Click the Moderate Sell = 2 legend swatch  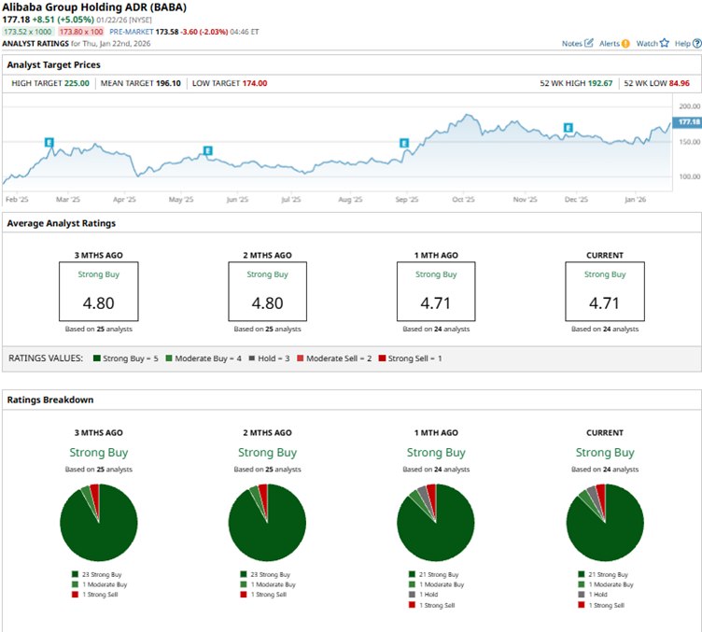(299, 358)
